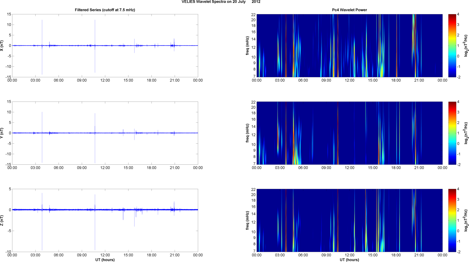Click the X (nT) axis label
Image resolution: width=469 pixels, height=262 pixels.
pyautogui.click(x=2, y=46)
